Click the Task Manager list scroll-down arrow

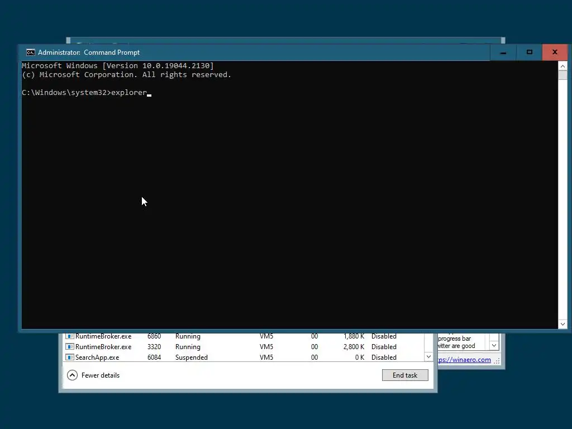tap(428, 356)
